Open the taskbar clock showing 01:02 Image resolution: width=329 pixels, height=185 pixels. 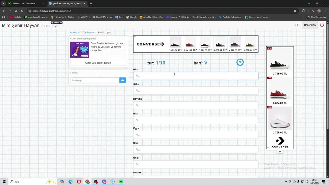314,182
